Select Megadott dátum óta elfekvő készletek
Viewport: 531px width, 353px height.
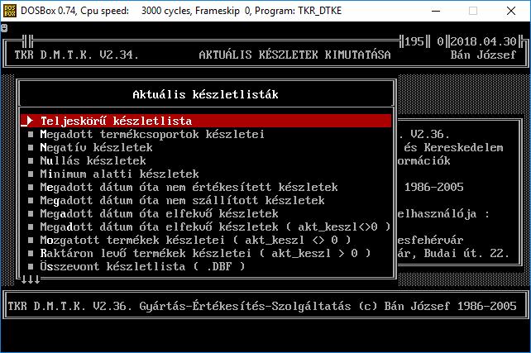[x=159, y=213]
